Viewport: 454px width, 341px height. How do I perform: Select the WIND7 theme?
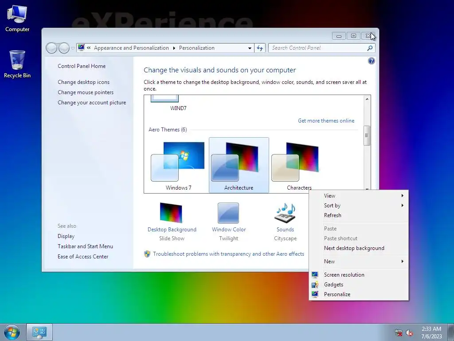tap(178, 103)
